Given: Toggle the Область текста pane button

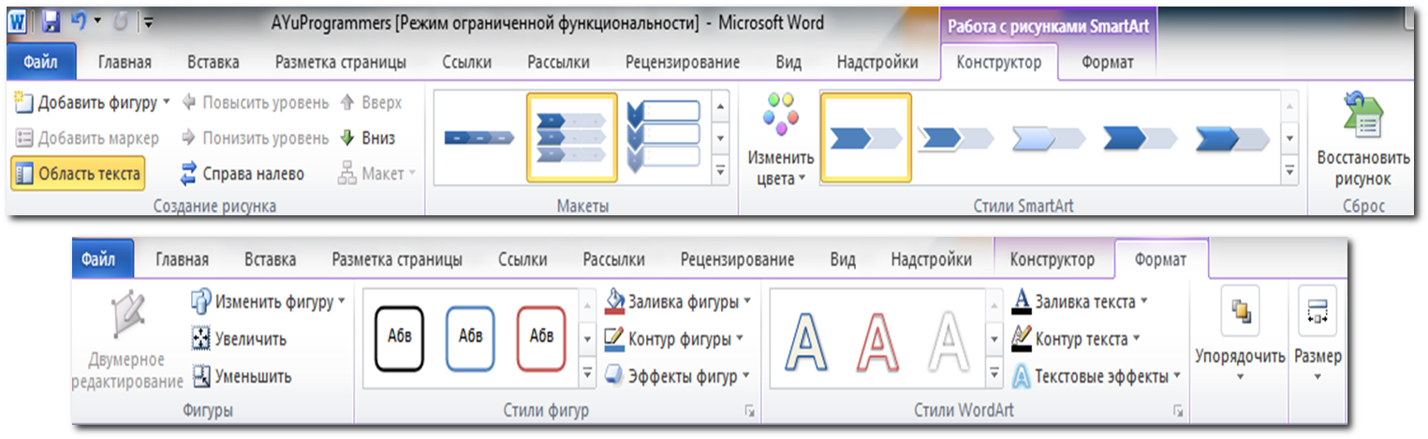Looking at the screenshot, I should pyautogui.click(x=78, y=173).
